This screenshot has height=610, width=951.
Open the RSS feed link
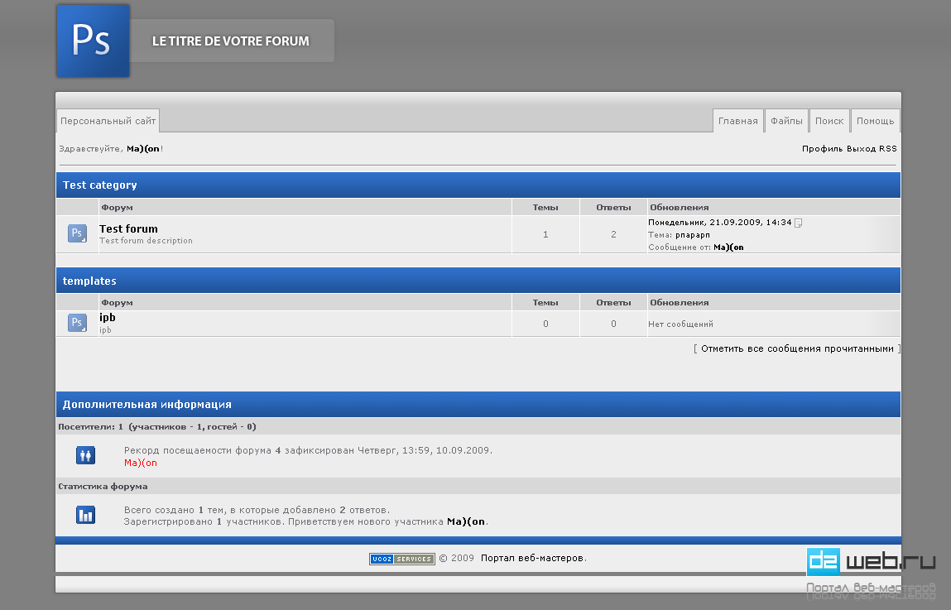pos(887,149)
